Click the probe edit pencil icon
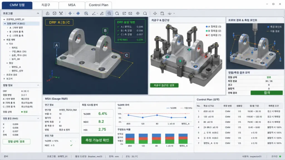 click(102, 13)
